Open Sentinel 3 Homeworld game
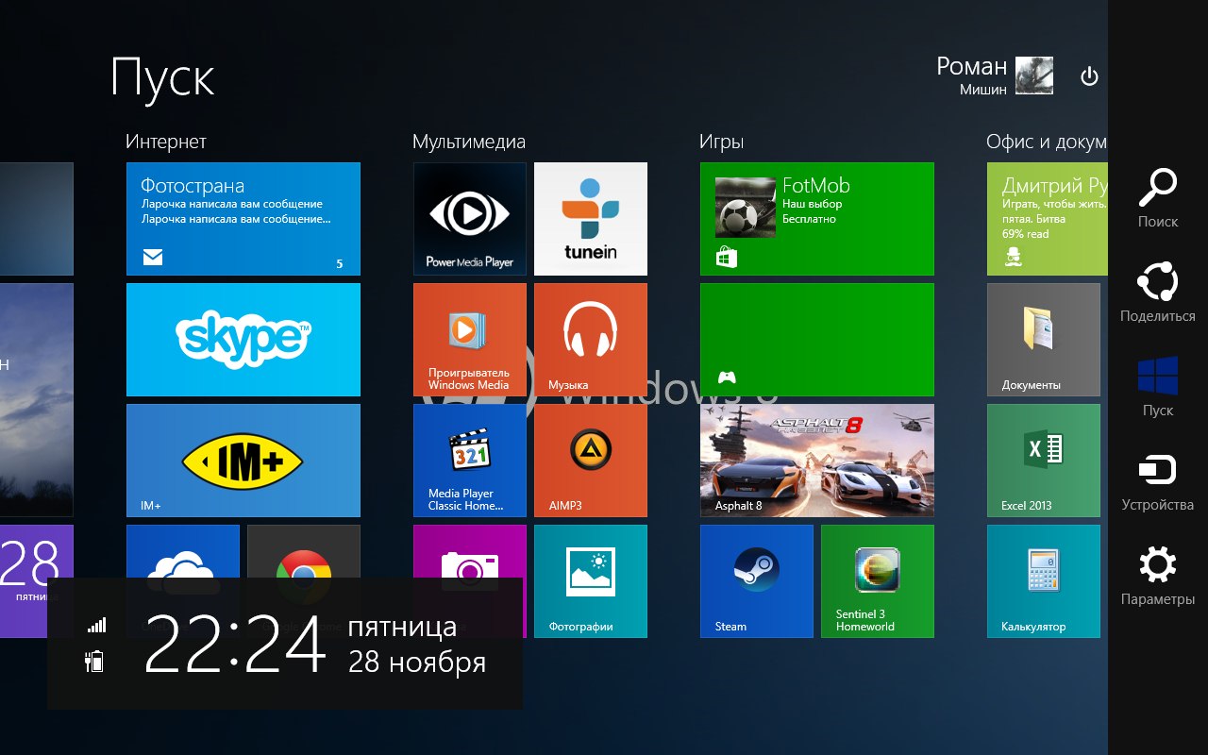The width and height of the screenshot is (1208, 755). pos(877,581)
